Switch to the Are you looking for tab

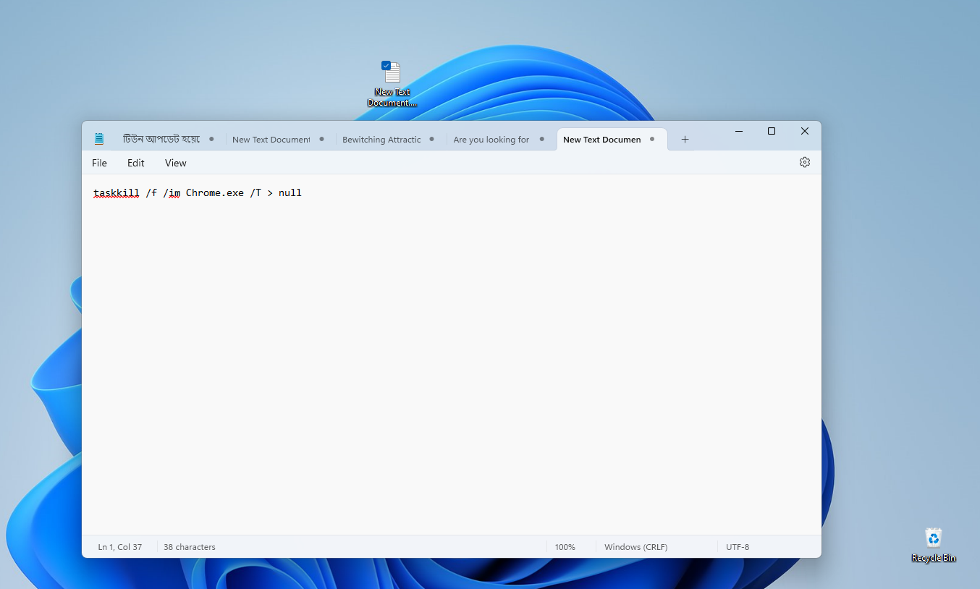[491, 140]
